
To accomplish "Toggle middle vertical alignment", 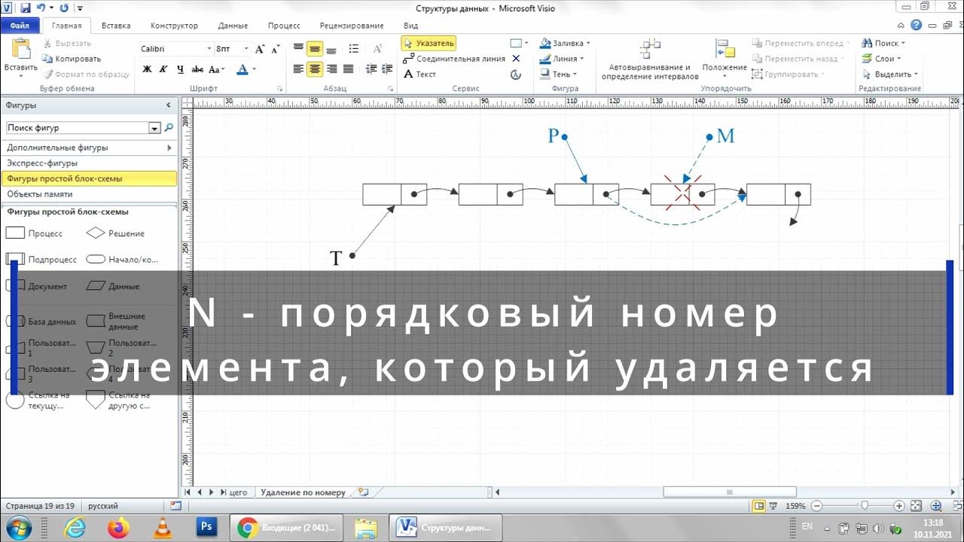I will click(x=315, y=49).
